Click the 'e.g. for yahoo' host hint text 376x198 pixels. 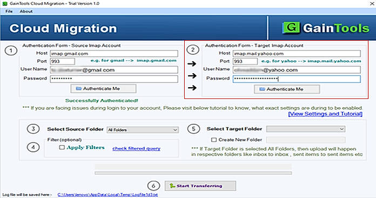click(x=311, y=61)
